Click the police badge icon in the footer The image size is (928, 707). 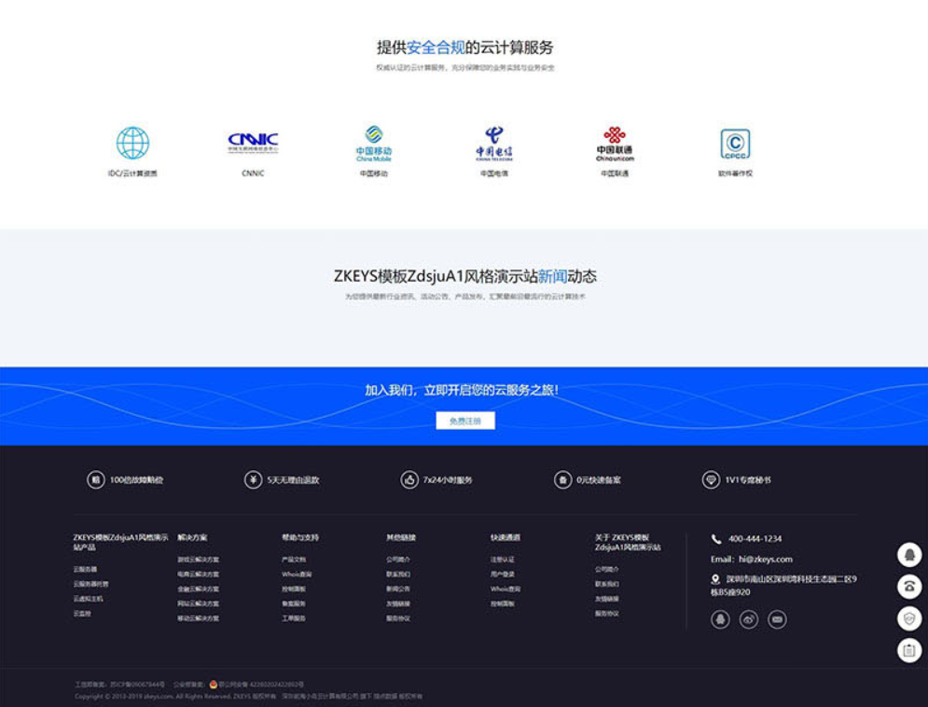coord(214,685)
